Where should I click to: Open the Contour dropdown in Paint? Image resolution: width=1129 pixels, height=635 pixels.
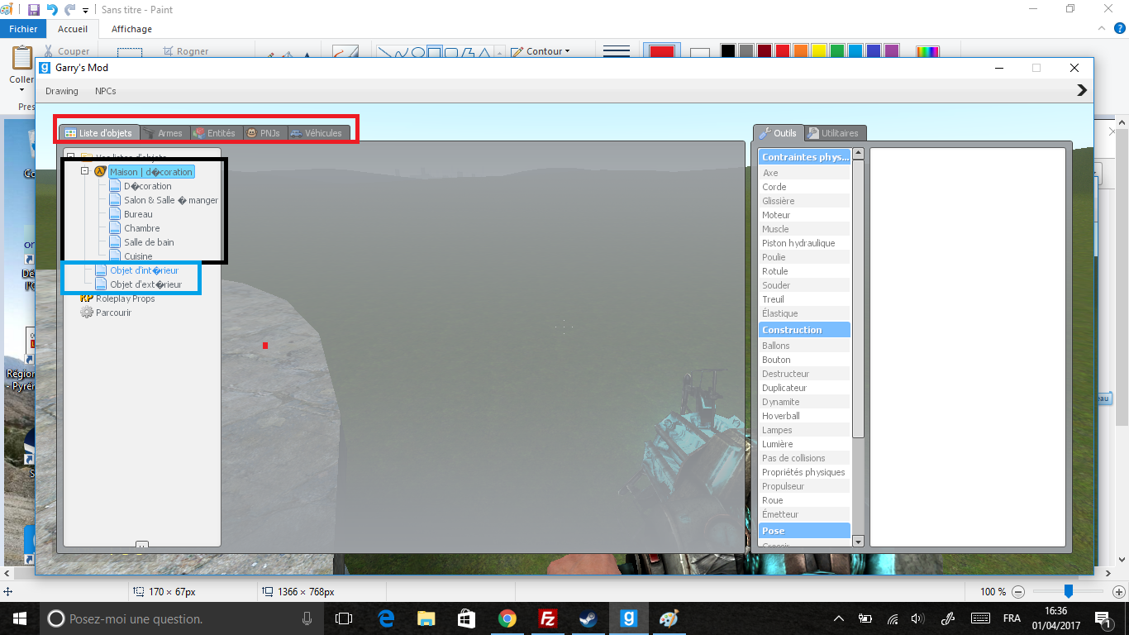coord(541,51)
